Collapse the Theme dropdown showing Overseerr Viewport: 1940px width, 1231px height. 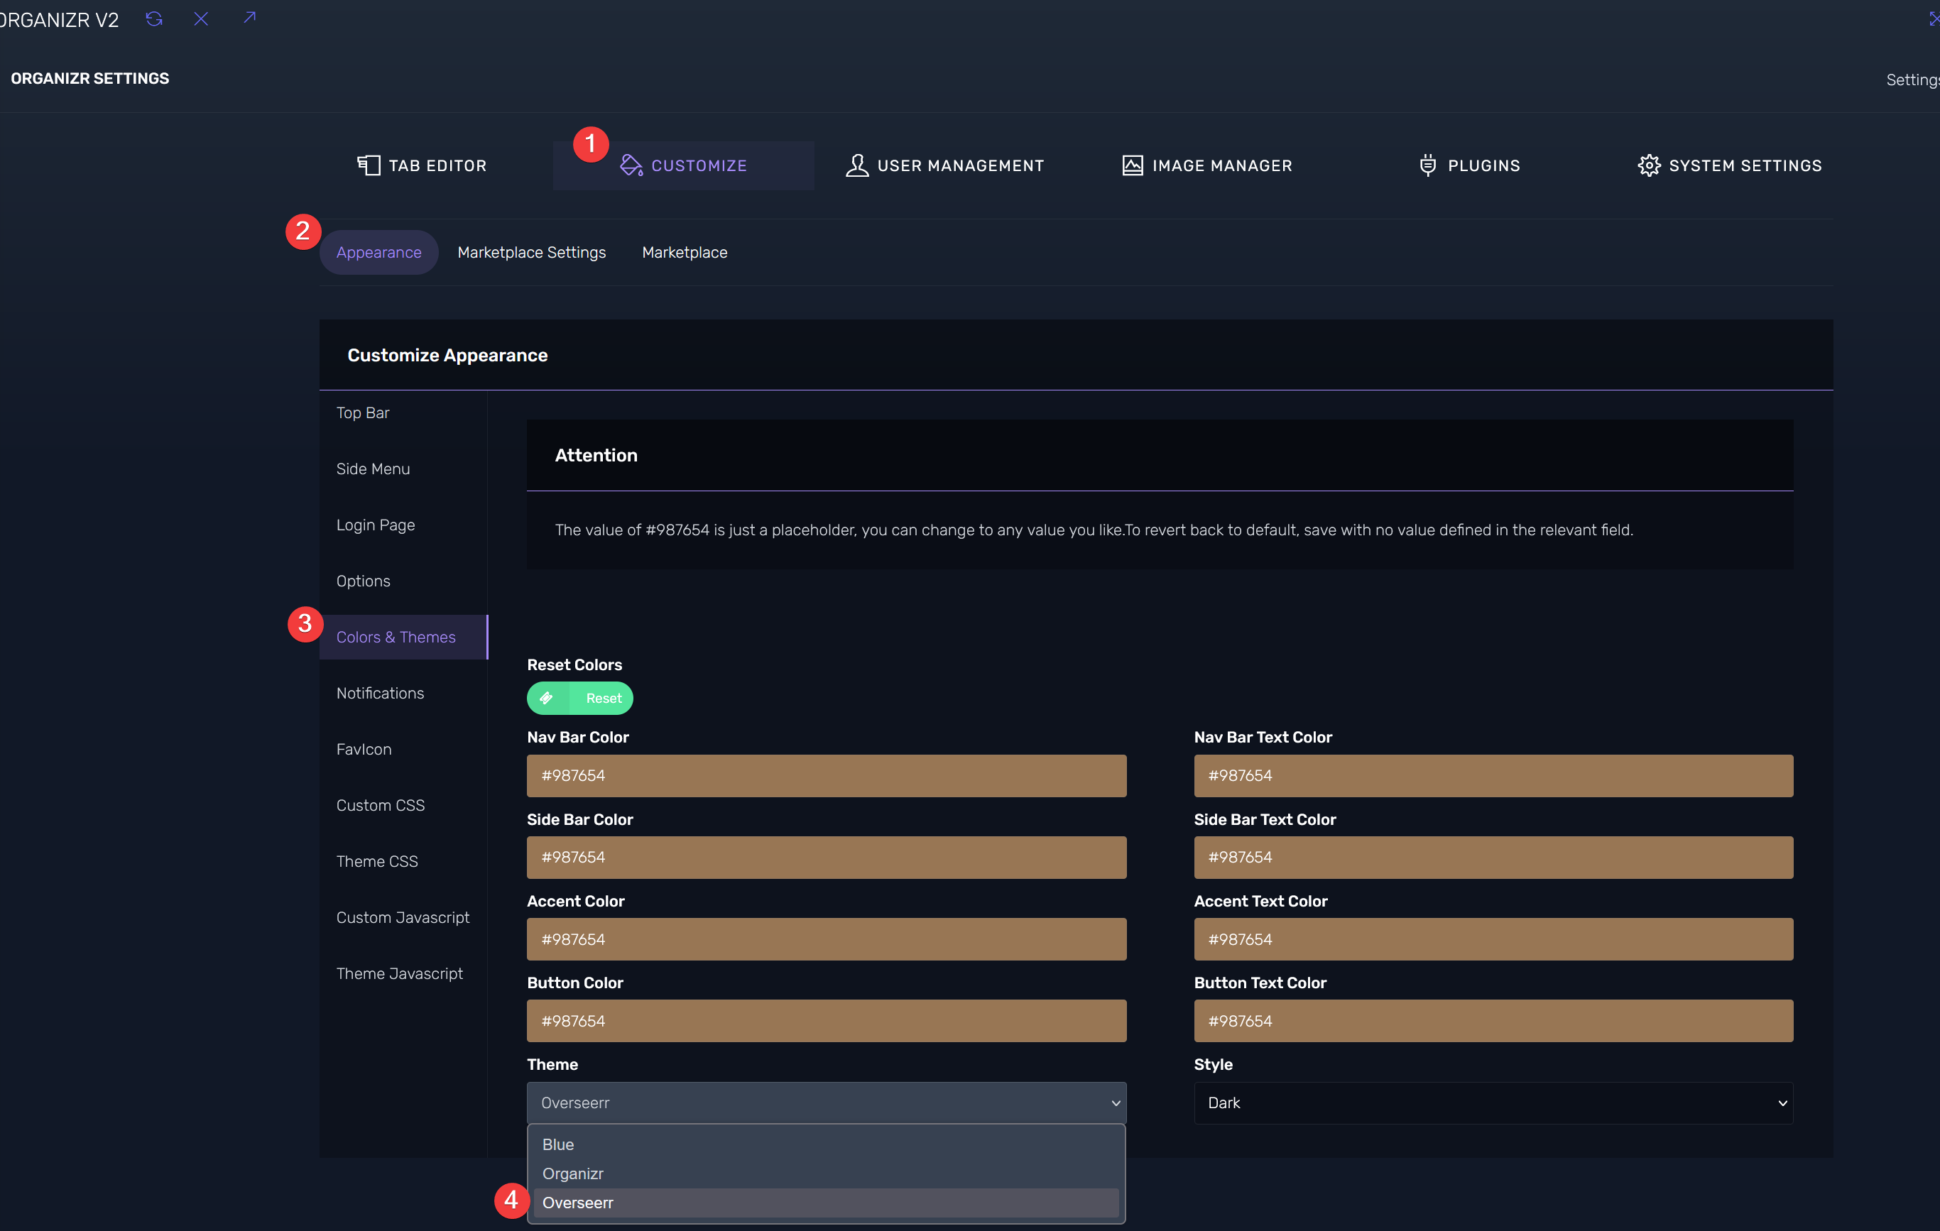pyautogui.click(x=827, y=1103)
